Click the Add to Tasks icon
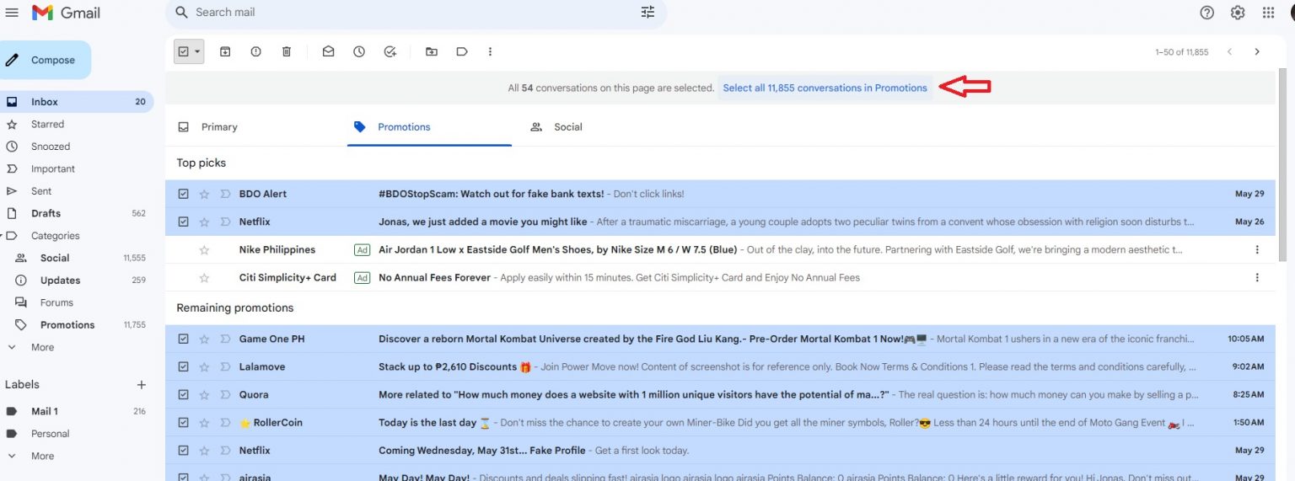Viewport: 1295px width, 481px height. (x=390, y=51)
